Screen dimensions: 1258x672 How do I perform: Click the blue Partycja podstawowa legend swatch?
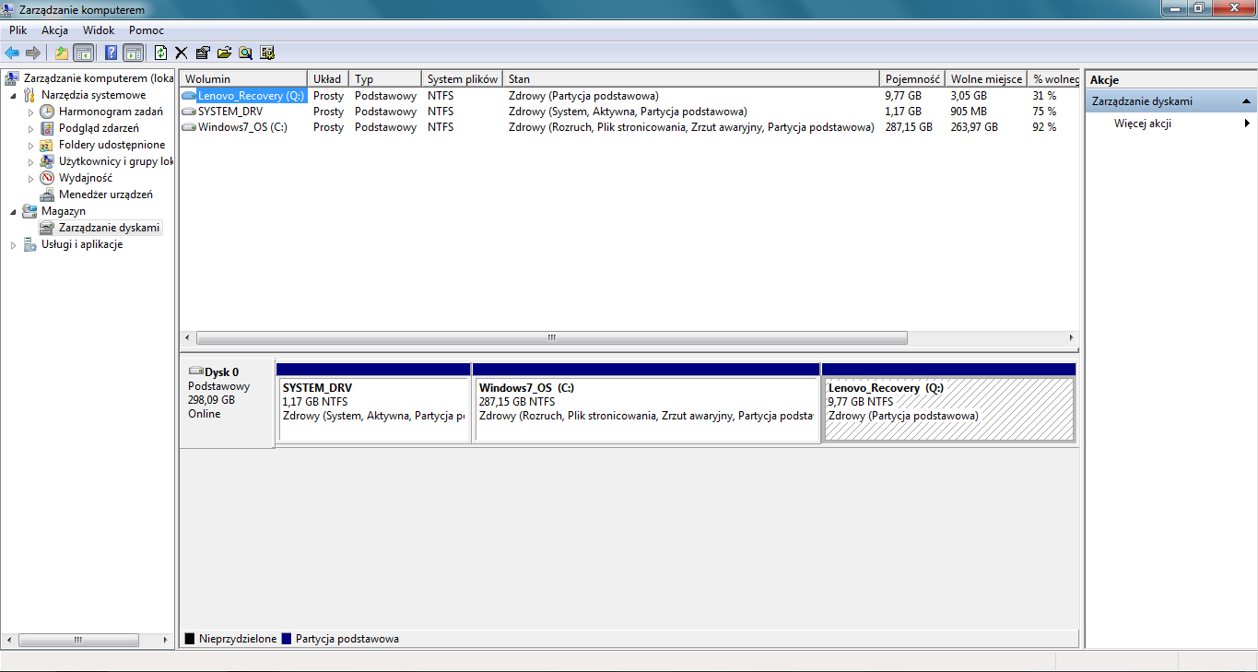pyautogui.click(x=287, y=638)
